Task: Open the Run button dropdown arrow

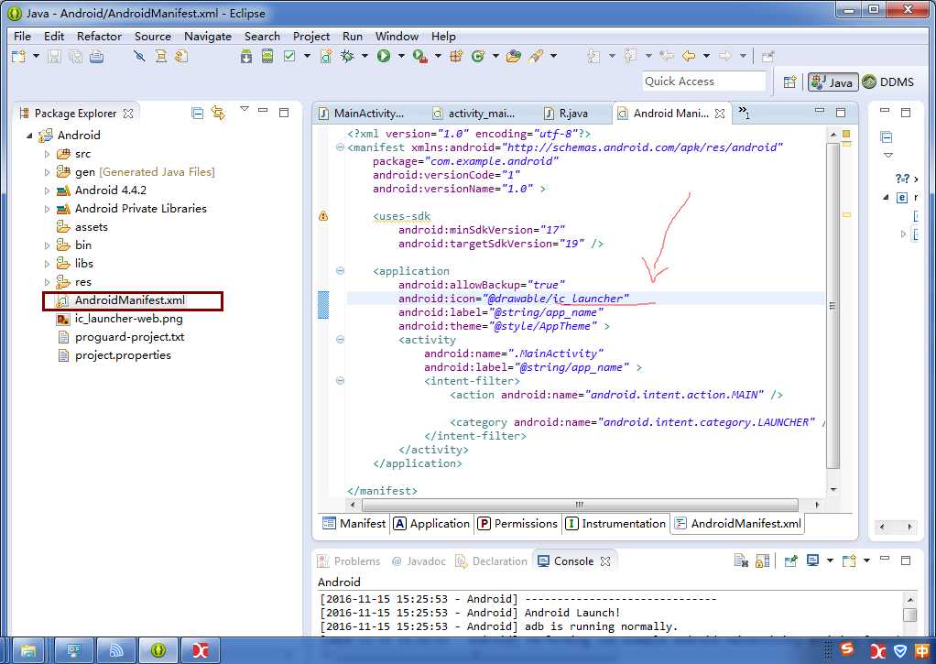Action: (401, 57)
